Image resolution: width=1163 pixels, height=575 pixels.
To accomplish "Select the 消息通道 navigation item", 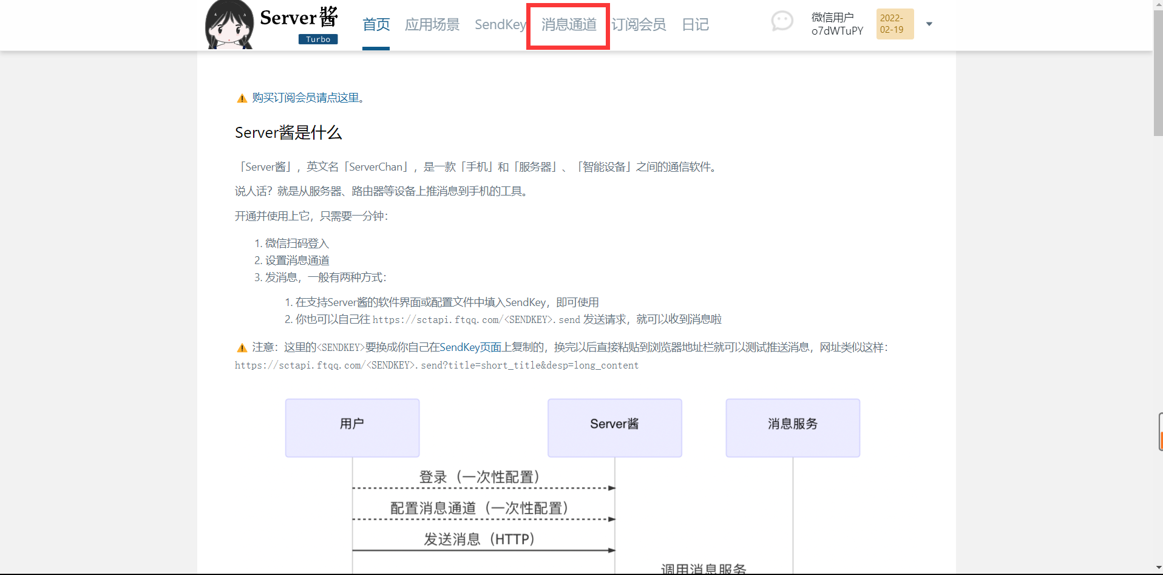I will [569, 24].
